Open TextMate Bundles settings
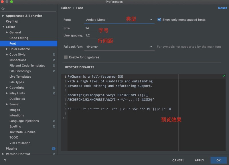The image size is (229, 165). pos(22,132)
